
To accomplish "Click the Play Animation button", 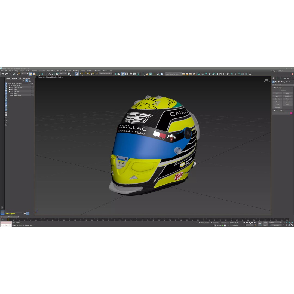I will pyautogui.click(x=249, y=223).
